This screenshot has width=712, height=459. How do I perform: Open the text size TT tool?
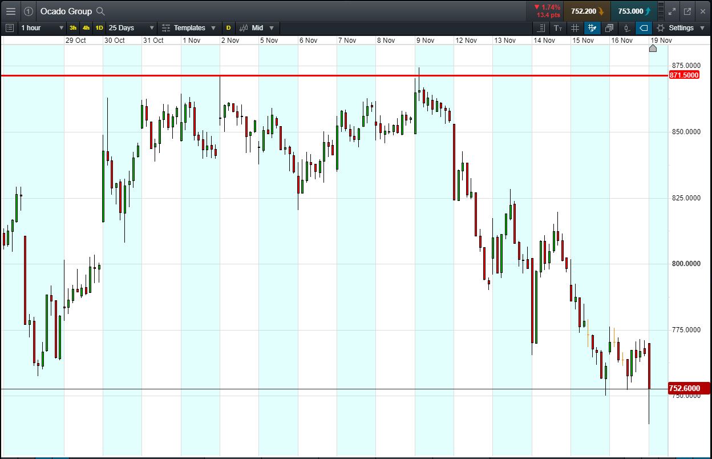click(x=558, y=27)
